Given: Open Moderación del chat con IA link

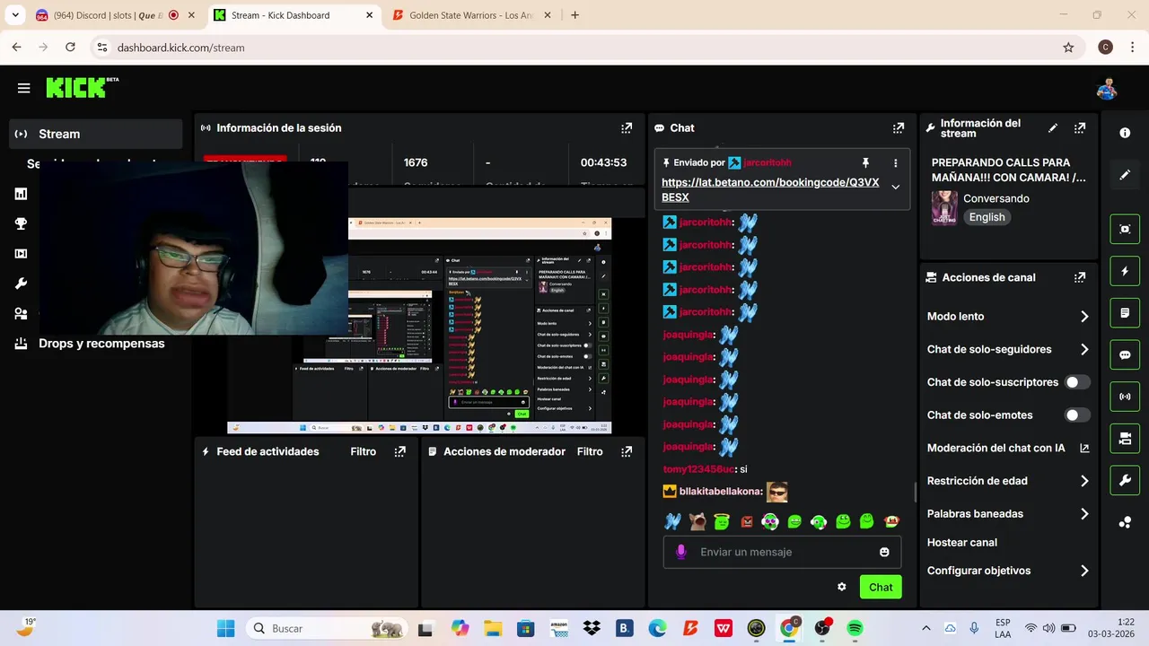Looking at the screenshot, I should [x=1007, y=448].
